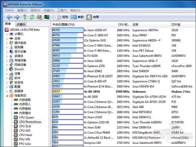Open the 收藏(O) menu

(x=49, y=11)
